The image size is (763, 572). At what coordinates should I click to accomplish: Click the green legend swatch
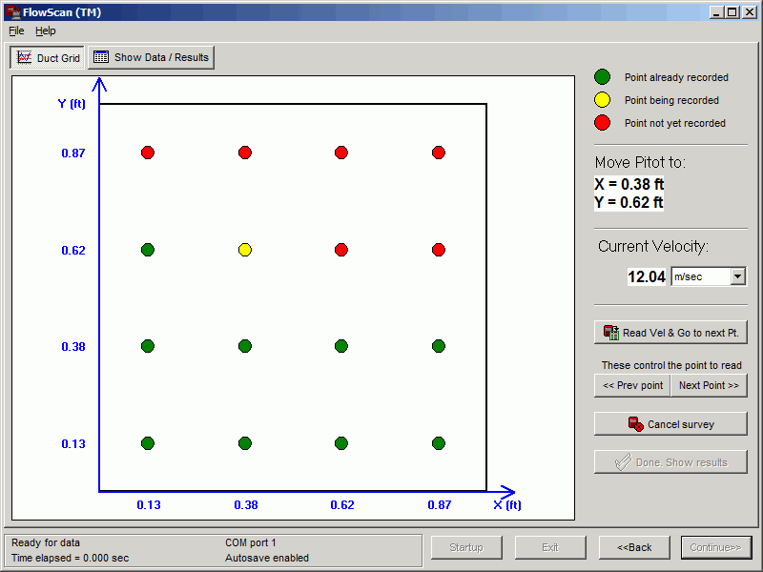coord(603,77)
